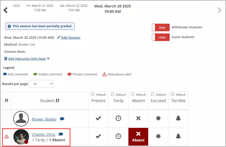This screenshot has width=226, height=147.
Task: Select Wed, March 26 2025 session tab
Action: [112, 9]
